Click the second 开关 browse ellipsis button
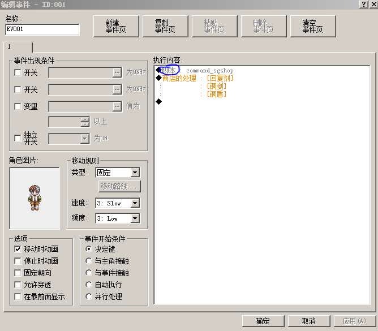This screenshot has height=331, width=378. pos(117,89)
